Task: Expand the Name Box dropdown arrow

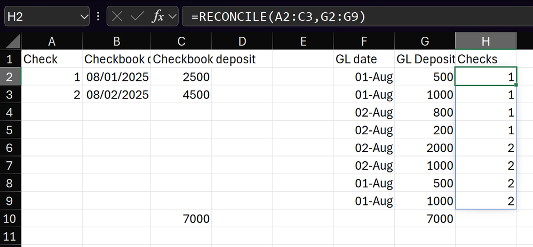Action: click(x=84, y=17)
